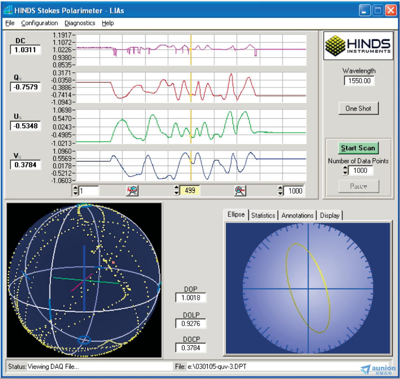Open the File menu
Screen dimensions: 400x379
(10, 23)
